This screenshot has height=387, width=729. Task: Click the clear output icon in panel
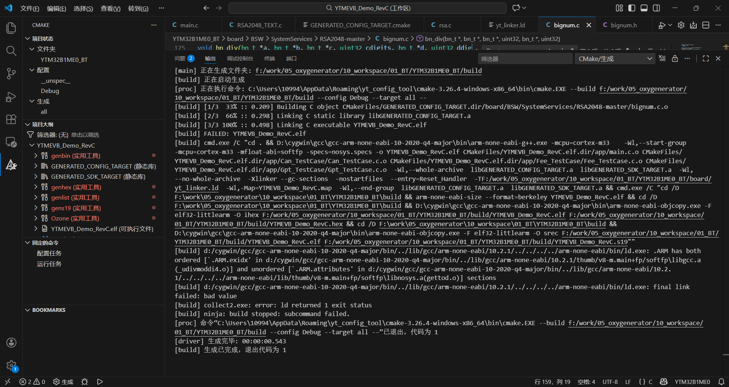[x=662, y=58]
